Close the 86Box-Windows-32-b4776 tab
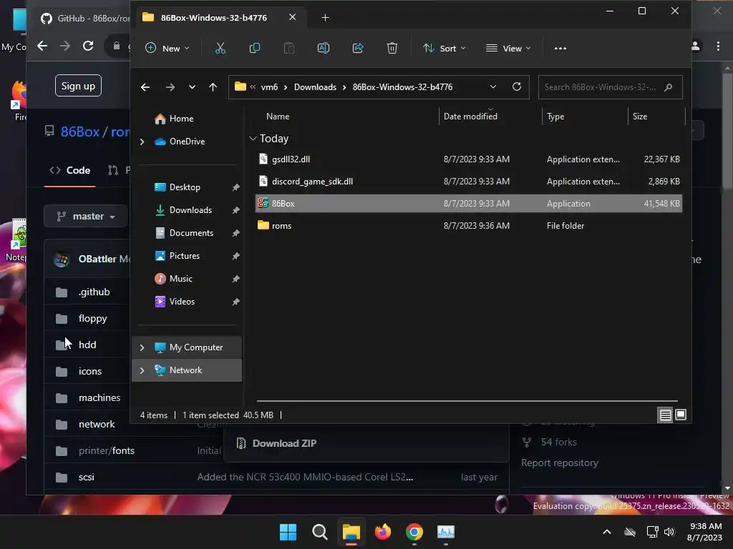733x549 pixels. [293, 17]
